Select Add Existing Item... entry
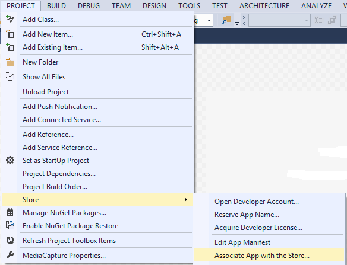This screenshot has width=347, height=265. (97, 47)
